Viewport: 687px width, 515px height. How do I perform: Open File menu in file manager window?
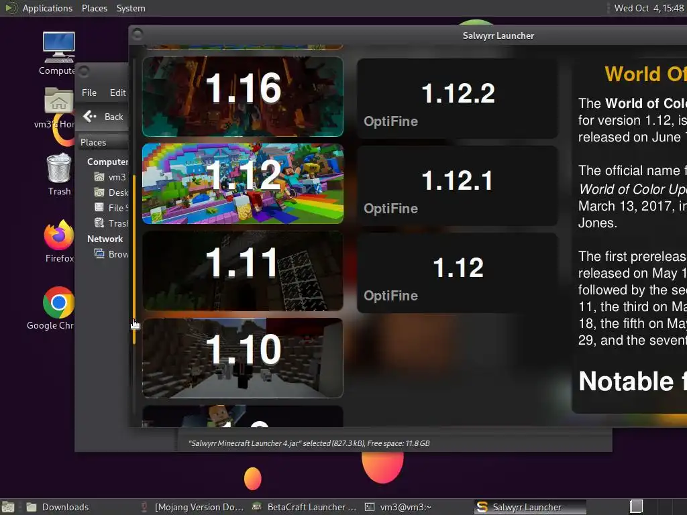(89, 93)
